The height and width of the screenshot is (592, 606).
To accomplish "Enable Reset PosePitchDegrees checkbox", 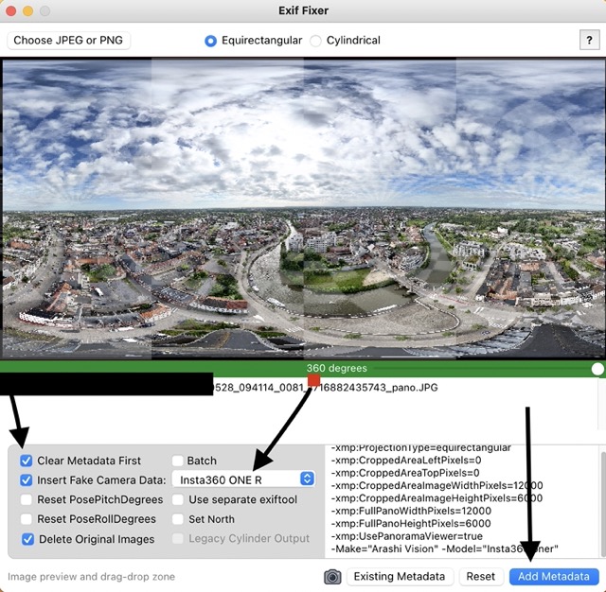I will pyautogui.click(x=27, y=500).
